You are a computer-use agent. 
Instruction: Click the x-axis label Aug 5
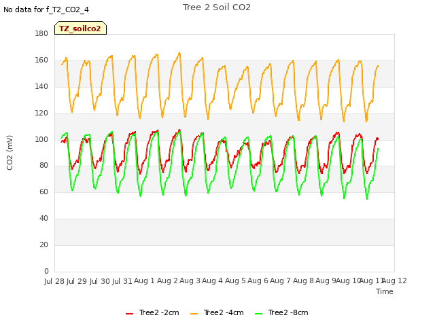(235, 280)
